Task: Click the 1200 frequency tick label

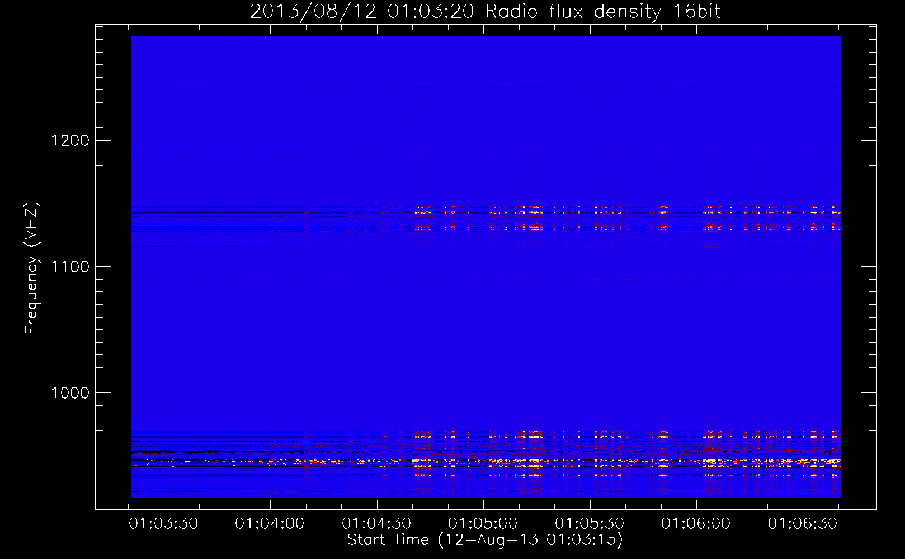Action: click(x=70, y=140)
